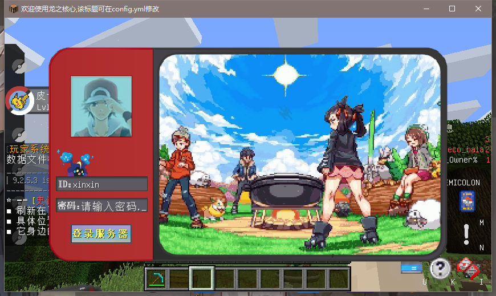
Task: Select the highlighted third hotbar slot
Action: click(202, 278)
